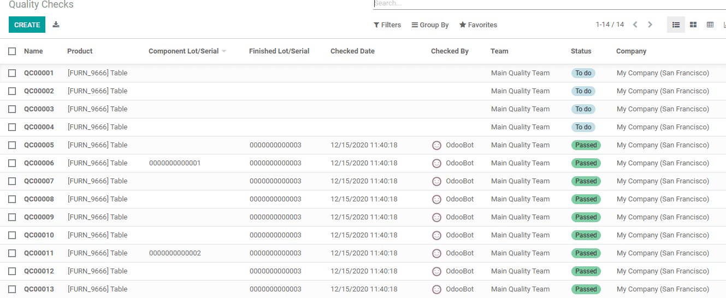
Task: Click finished lot 0000000000003 in QC00008 row
Action: [x=275, y=199]
